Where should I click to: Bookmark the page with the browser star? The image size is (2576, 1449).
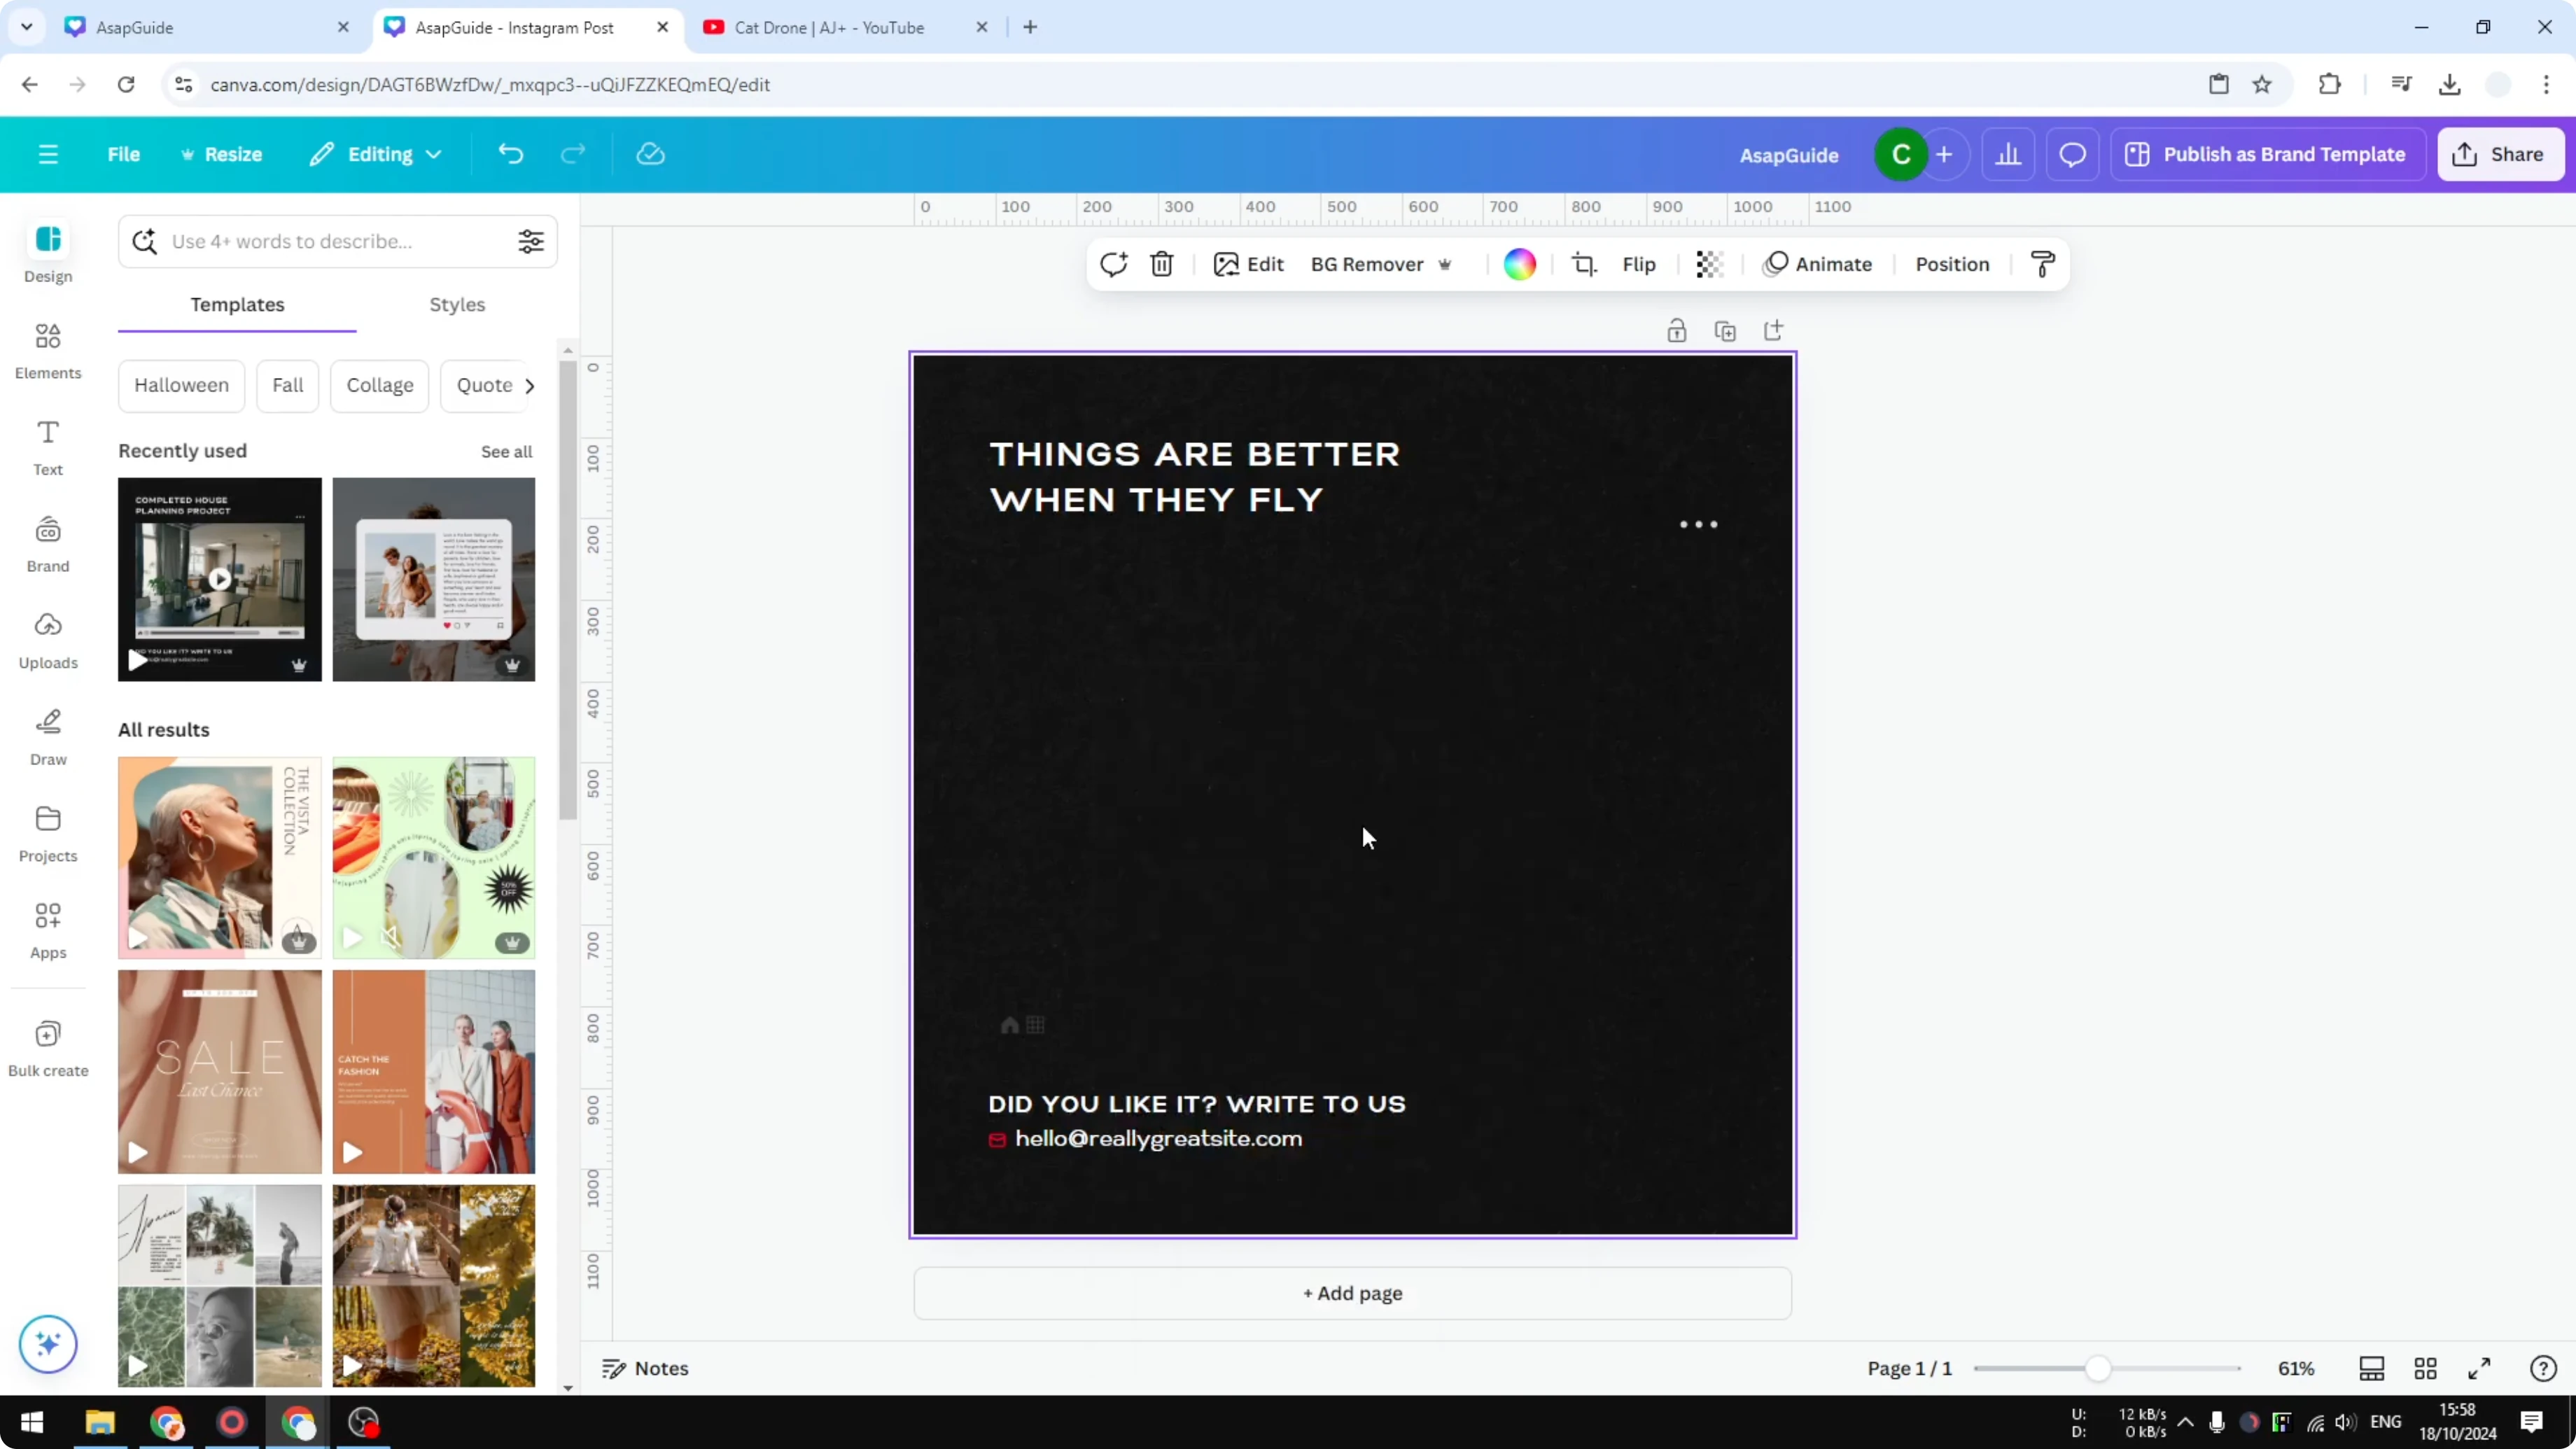2263,84
